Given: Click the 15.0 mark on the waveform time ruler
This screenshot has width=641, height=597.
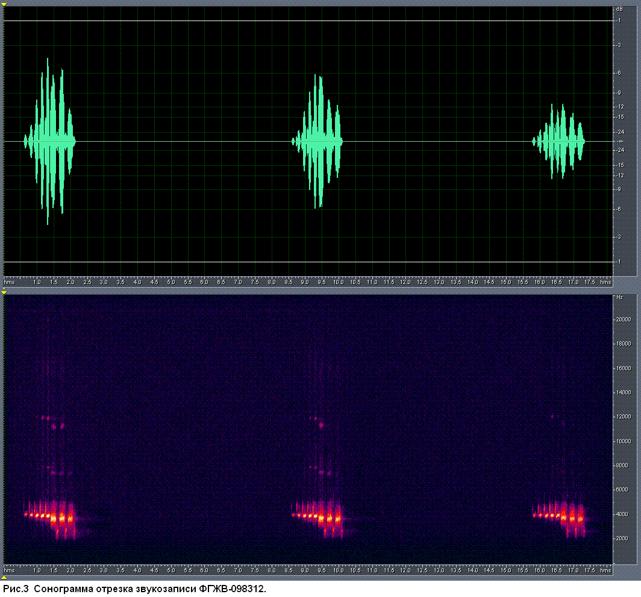Looking at the screenshot, I should (x=505, y=282).
